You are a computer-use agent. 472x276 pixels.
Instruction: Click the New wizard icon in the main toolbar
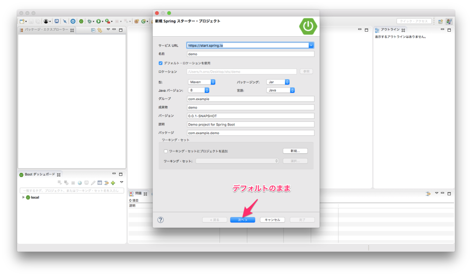tap(22, 21)
